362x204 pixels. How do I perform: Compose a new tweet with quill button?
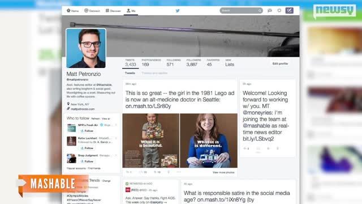289,10
